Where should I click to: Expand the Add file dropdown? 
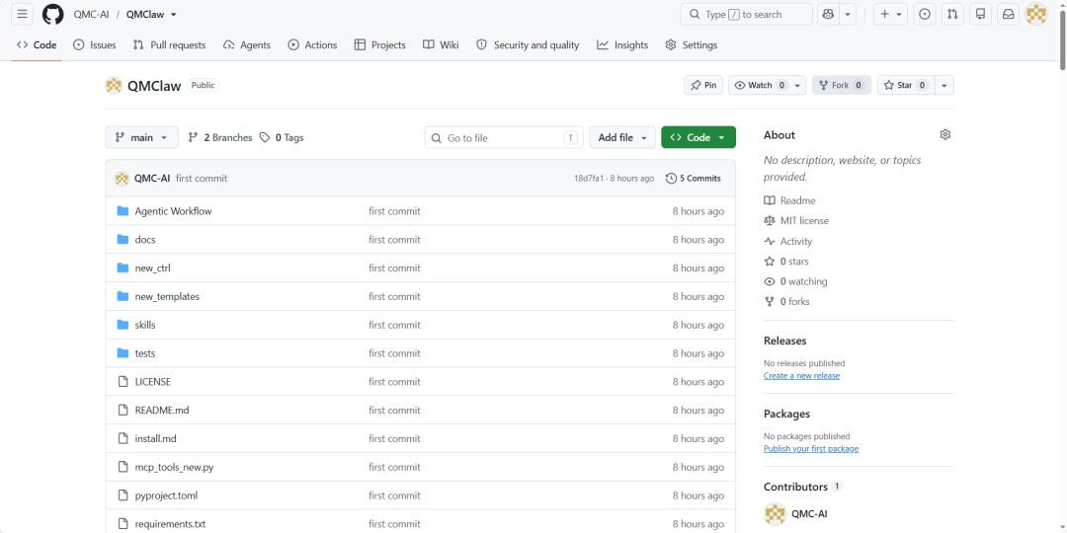[622, 137]
